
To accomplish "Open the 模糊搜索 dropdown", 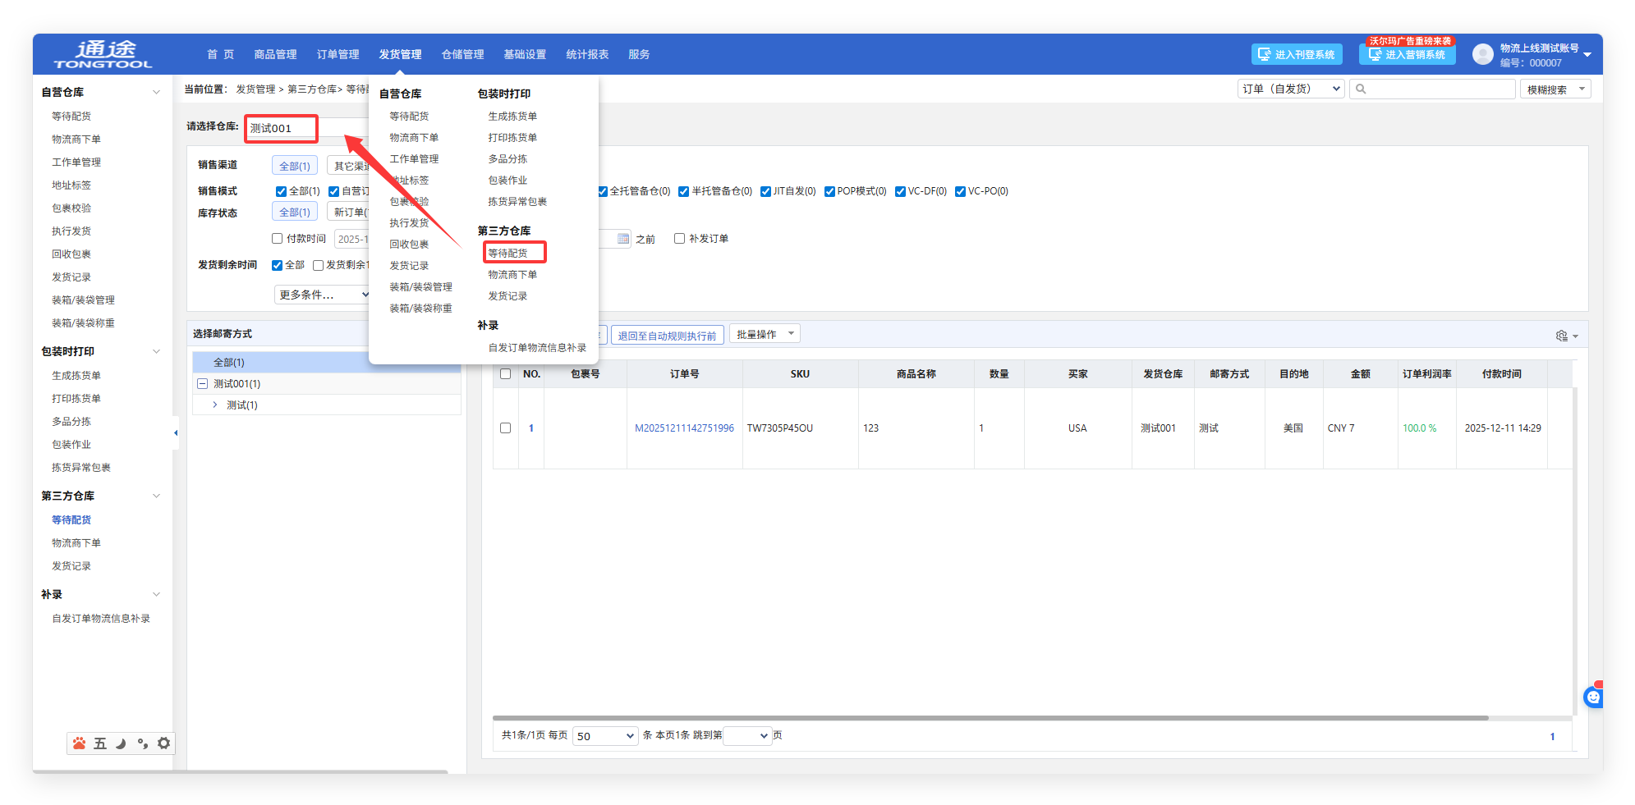I will [x=1555, y=89].
